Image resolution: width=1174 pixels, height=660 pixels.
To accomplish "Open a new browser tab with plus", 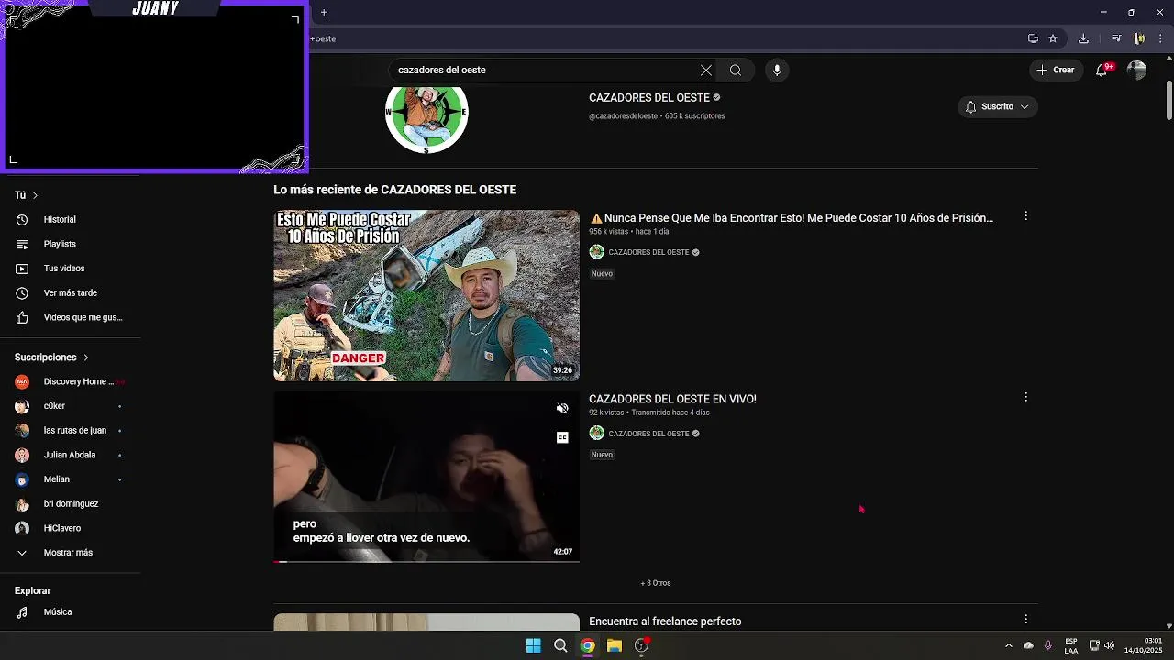I will click(324, 12).
